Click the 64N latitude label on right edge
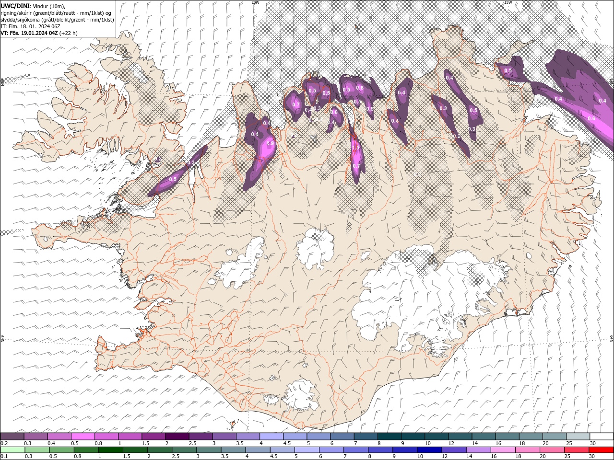This screenshot has width=614, height=460. point(612,339)
